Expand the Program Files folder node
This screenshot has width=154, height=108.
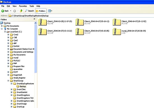8,66
